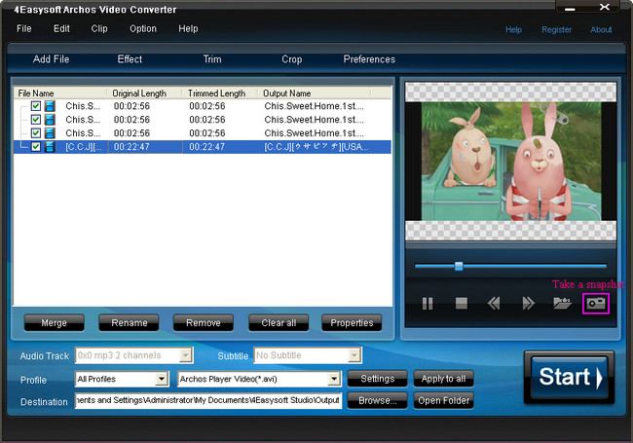Viewport: 633px width, 443px height.
Task: Click the preview seek slider handle
Action: (459, 266)
